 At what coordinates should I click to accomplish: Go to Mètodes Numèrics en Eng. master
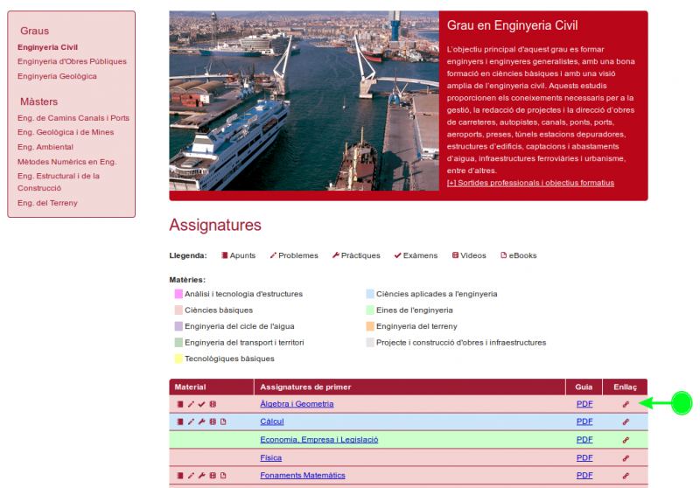pos(66,162)
